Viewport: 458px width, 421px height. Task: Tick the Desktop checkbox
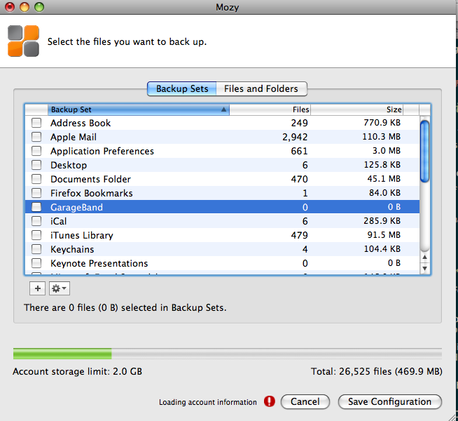pos(36,165)
